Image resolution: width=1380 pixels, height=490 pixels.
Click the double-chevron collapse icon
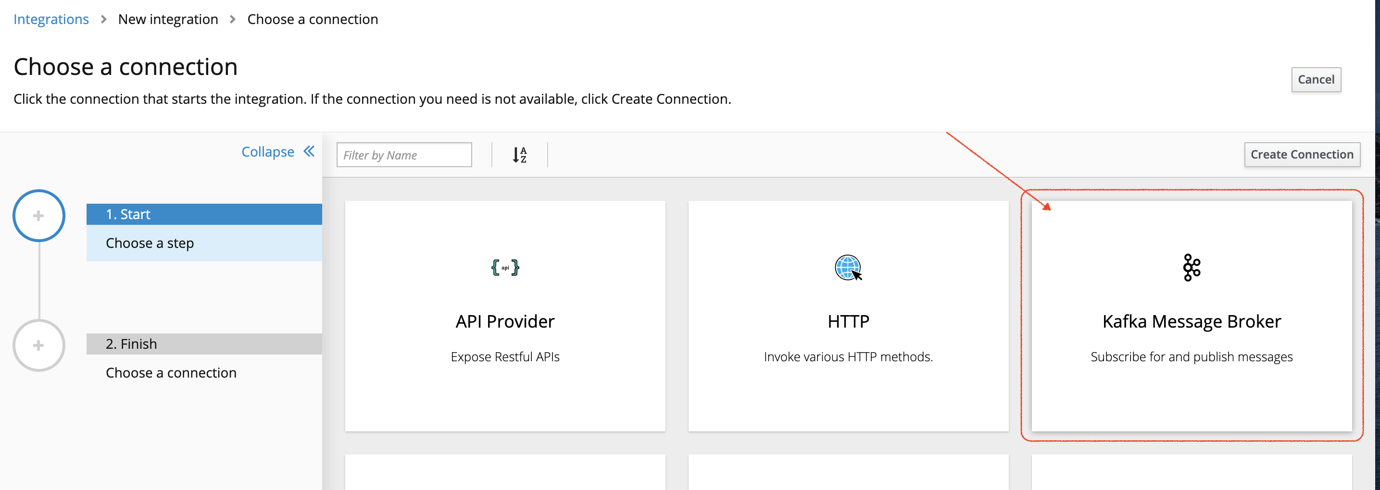click(309, 151)
